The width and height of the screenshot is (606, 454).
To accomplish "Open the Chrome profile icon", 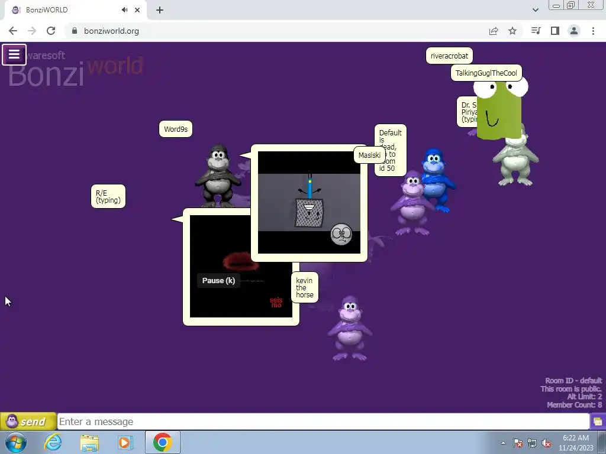I will tap(574, 31).
